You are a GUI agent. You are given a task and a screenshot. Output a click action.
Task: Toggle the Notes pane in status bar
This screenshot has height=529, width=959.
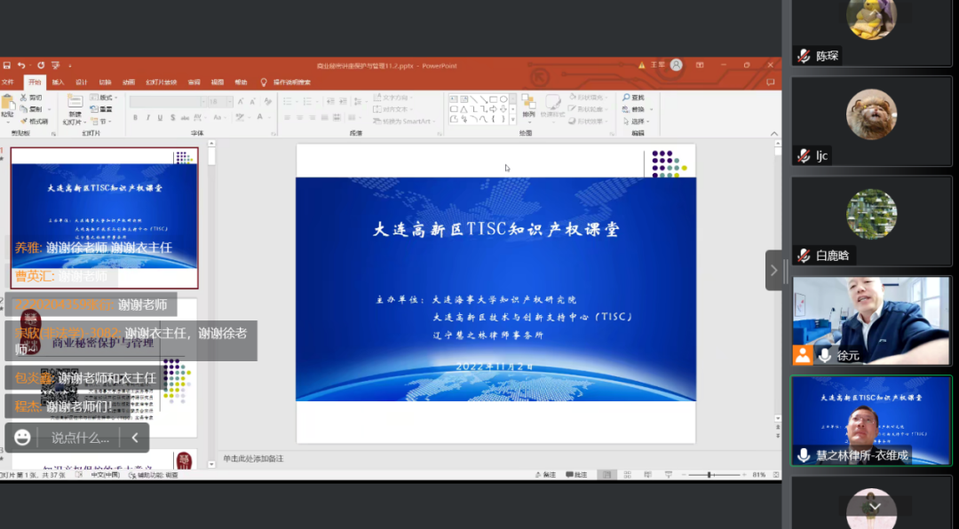pos(547,475)
